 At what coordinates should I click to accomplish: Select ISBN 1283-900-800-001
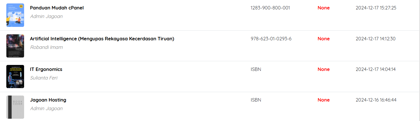pyautogui.click(x=270, y=8)
